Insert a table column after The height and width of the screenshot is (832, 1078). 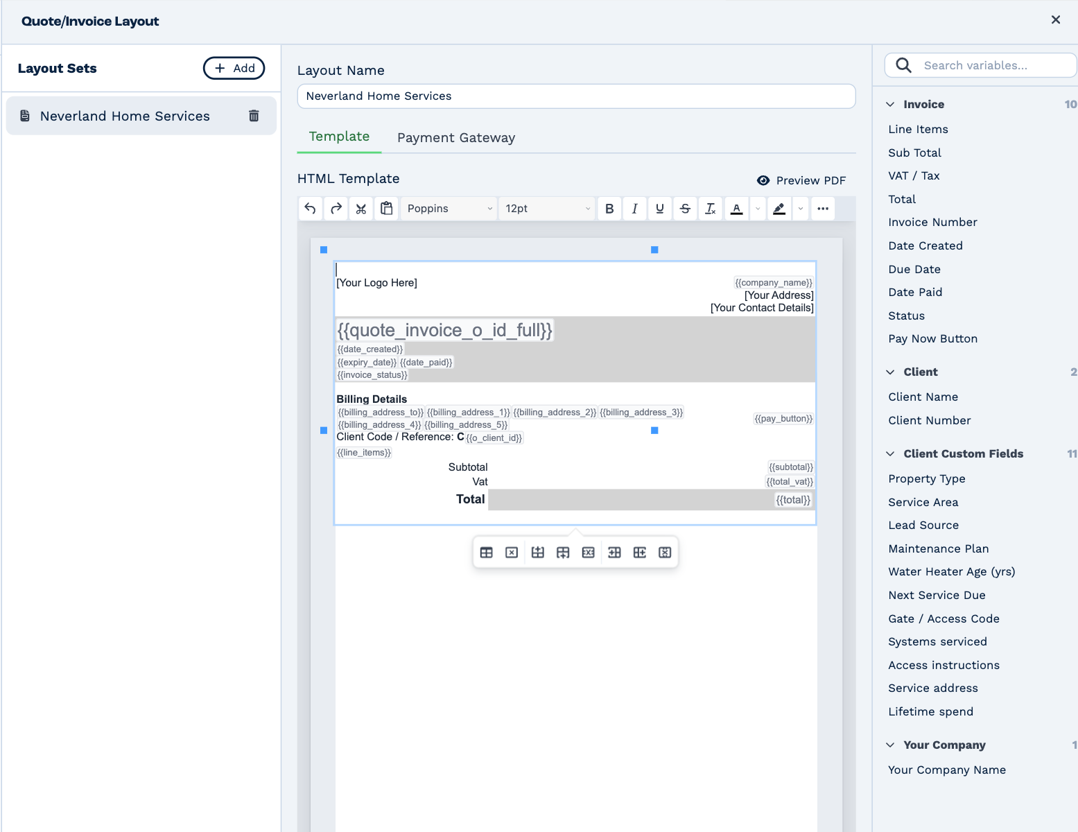[640, 553]
